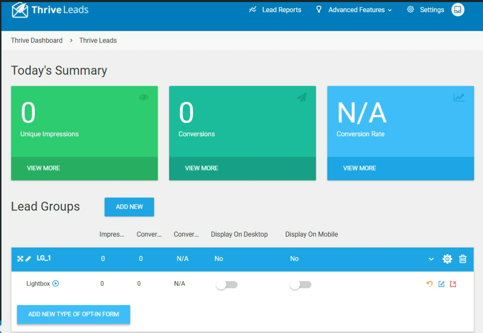Viewport: 483px width, 333px height.
Task: Remove Lightbox form with the red delete icon
Action: (x=453, y=284)
